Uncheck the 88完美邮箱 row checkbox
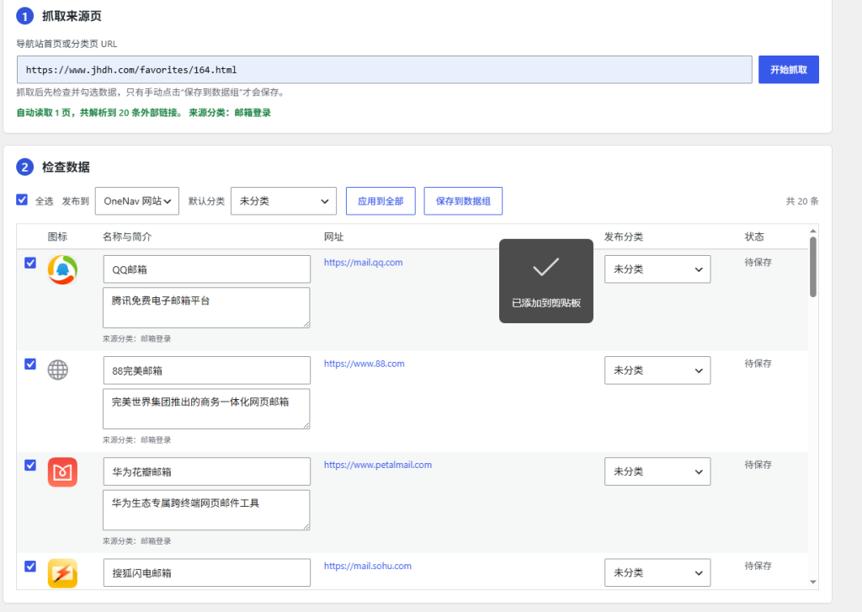 click(x=30, y=364)
